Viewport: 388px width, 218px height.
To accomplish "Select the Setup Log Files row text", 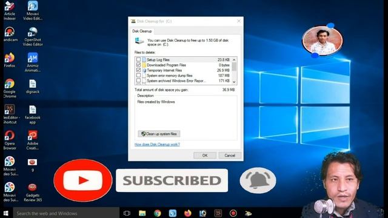I will pos(158,59).
